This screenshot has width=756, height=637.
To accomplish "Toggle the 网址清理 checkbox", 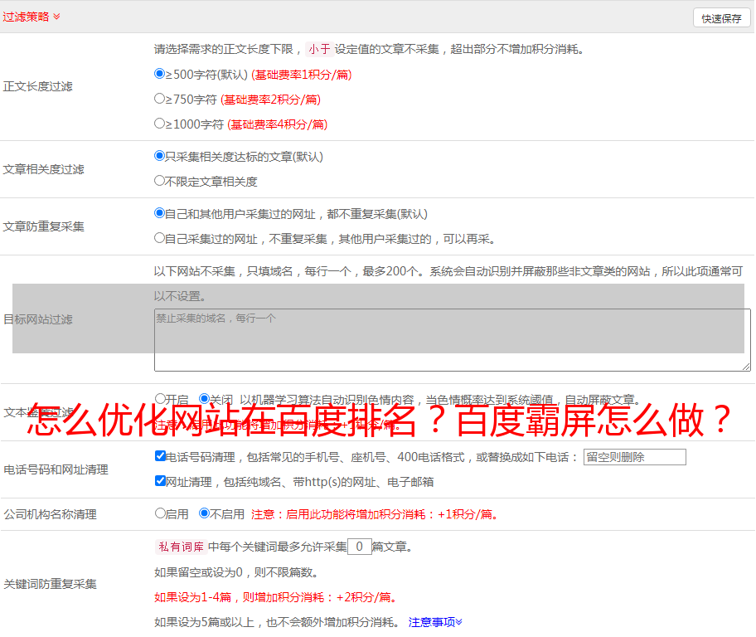I will point(160,481).
